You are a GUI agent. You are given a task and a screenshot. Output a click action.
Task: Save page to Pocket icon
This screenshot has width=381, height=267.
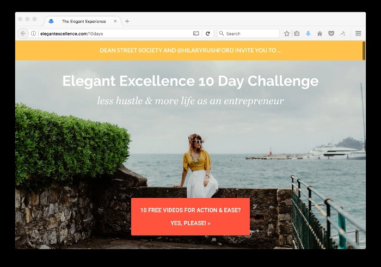point(331,34)
